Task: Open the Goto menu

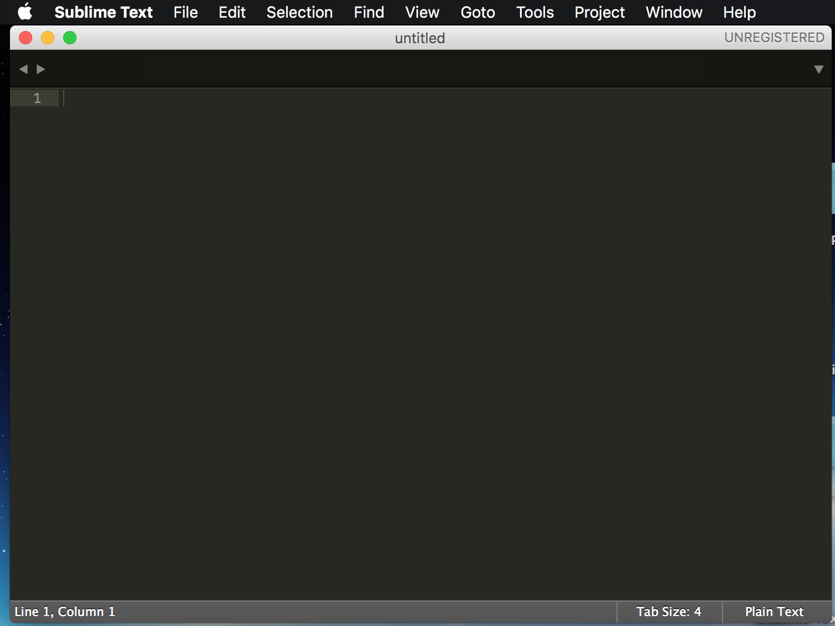Action: [x=478, y=12]
